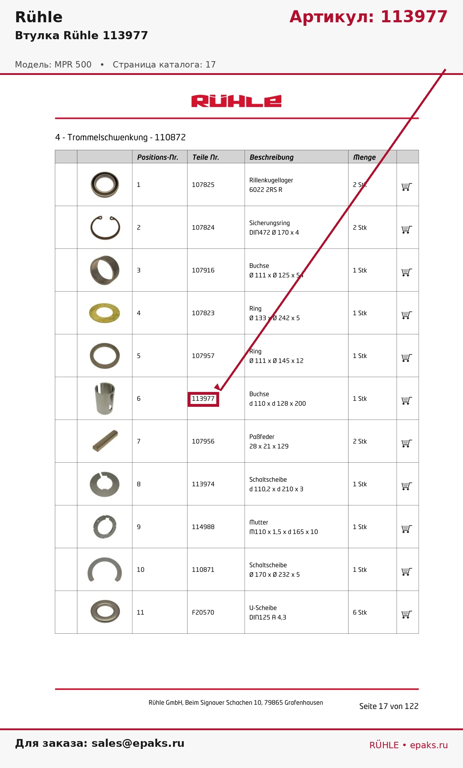Screen dimensions: 463x768
Task: Click cart icon for Rillenkugellager 107825
Action: [x=407, y=187]
